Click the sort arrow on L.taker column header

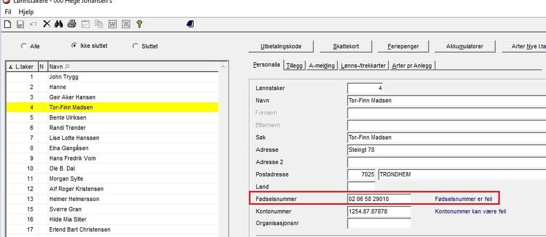click(x=10, y=67)
